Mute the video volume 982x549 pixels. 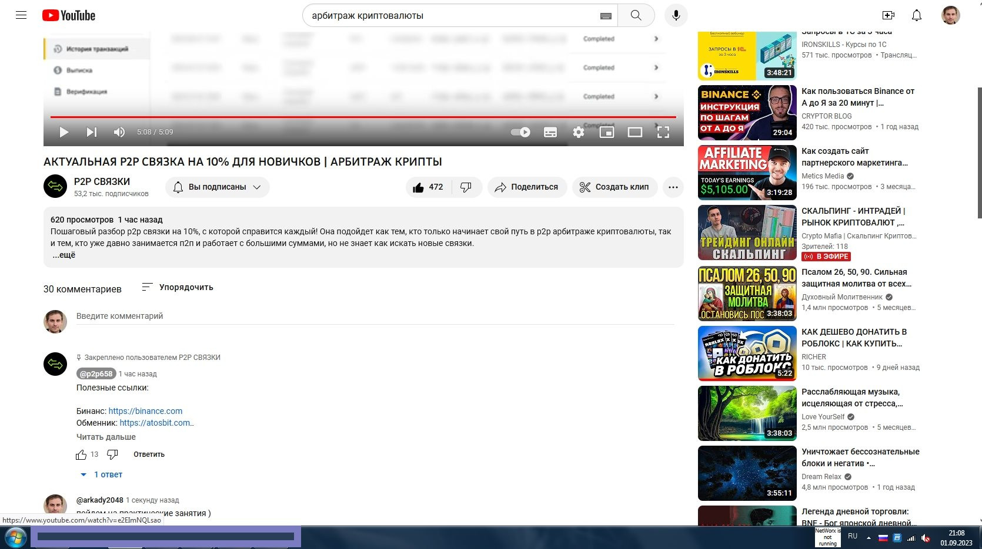pos(119,132)
